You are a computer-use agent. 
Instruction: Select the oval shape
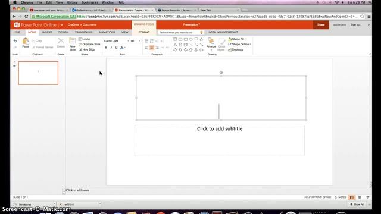click(191, 39)
